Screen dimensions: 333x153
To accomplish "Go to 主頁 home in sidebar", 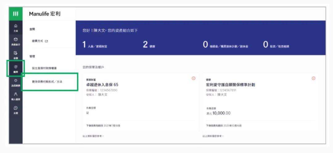I will (x=16, y=28).
